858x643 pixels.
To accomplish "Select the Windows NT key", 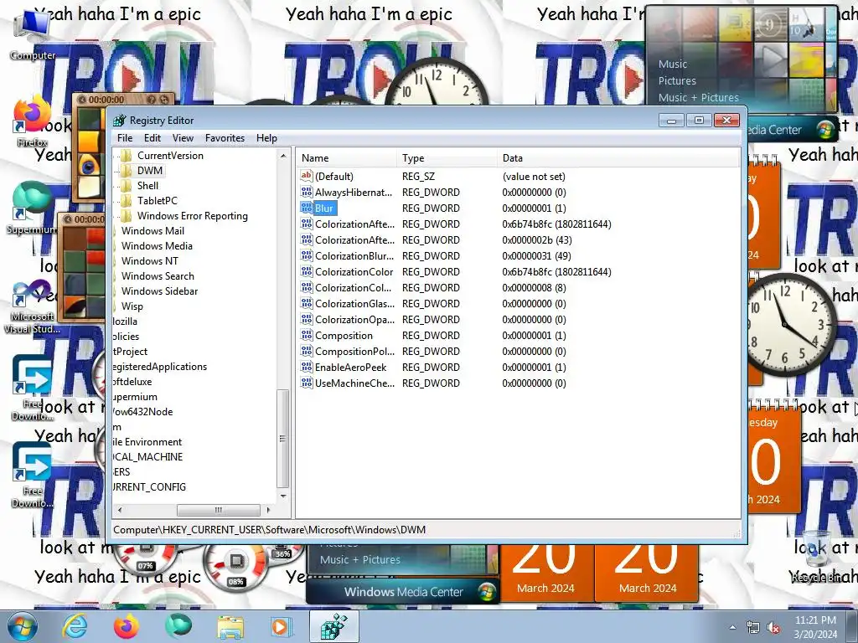I will coord(149,261).
